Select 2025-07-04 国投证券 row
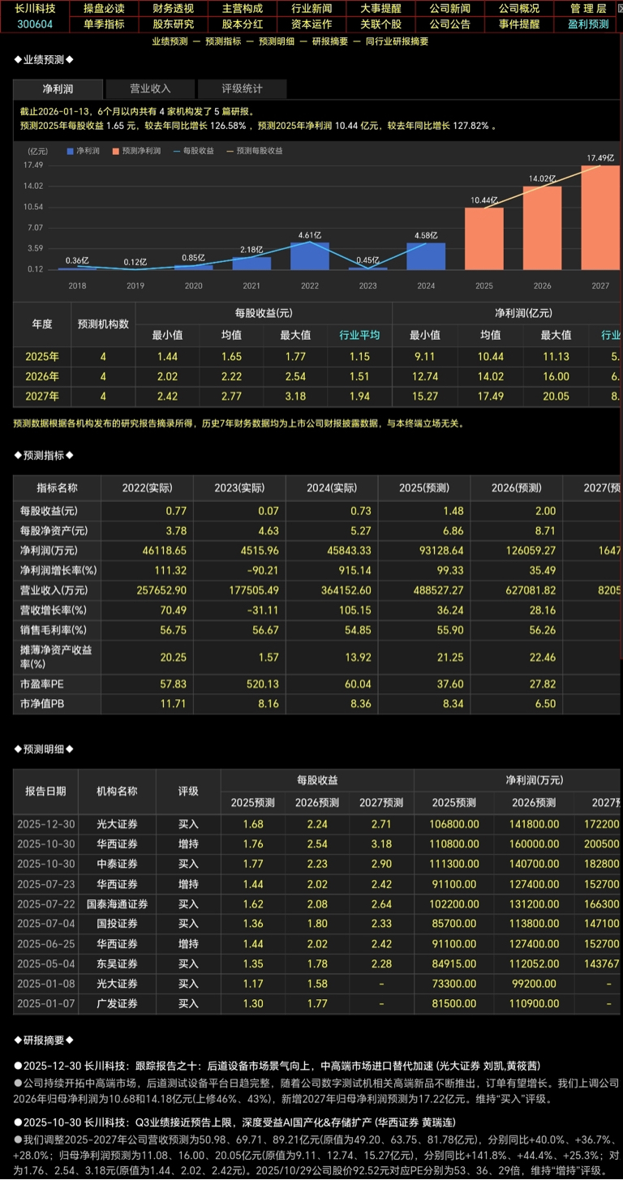Viewport: 623px width, 1180px height. coord(317,925)
